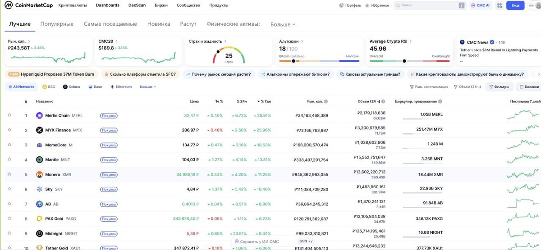This screenshot has height=250, width=541.
Task: Open Биржи menu
Action: (161, 5)
